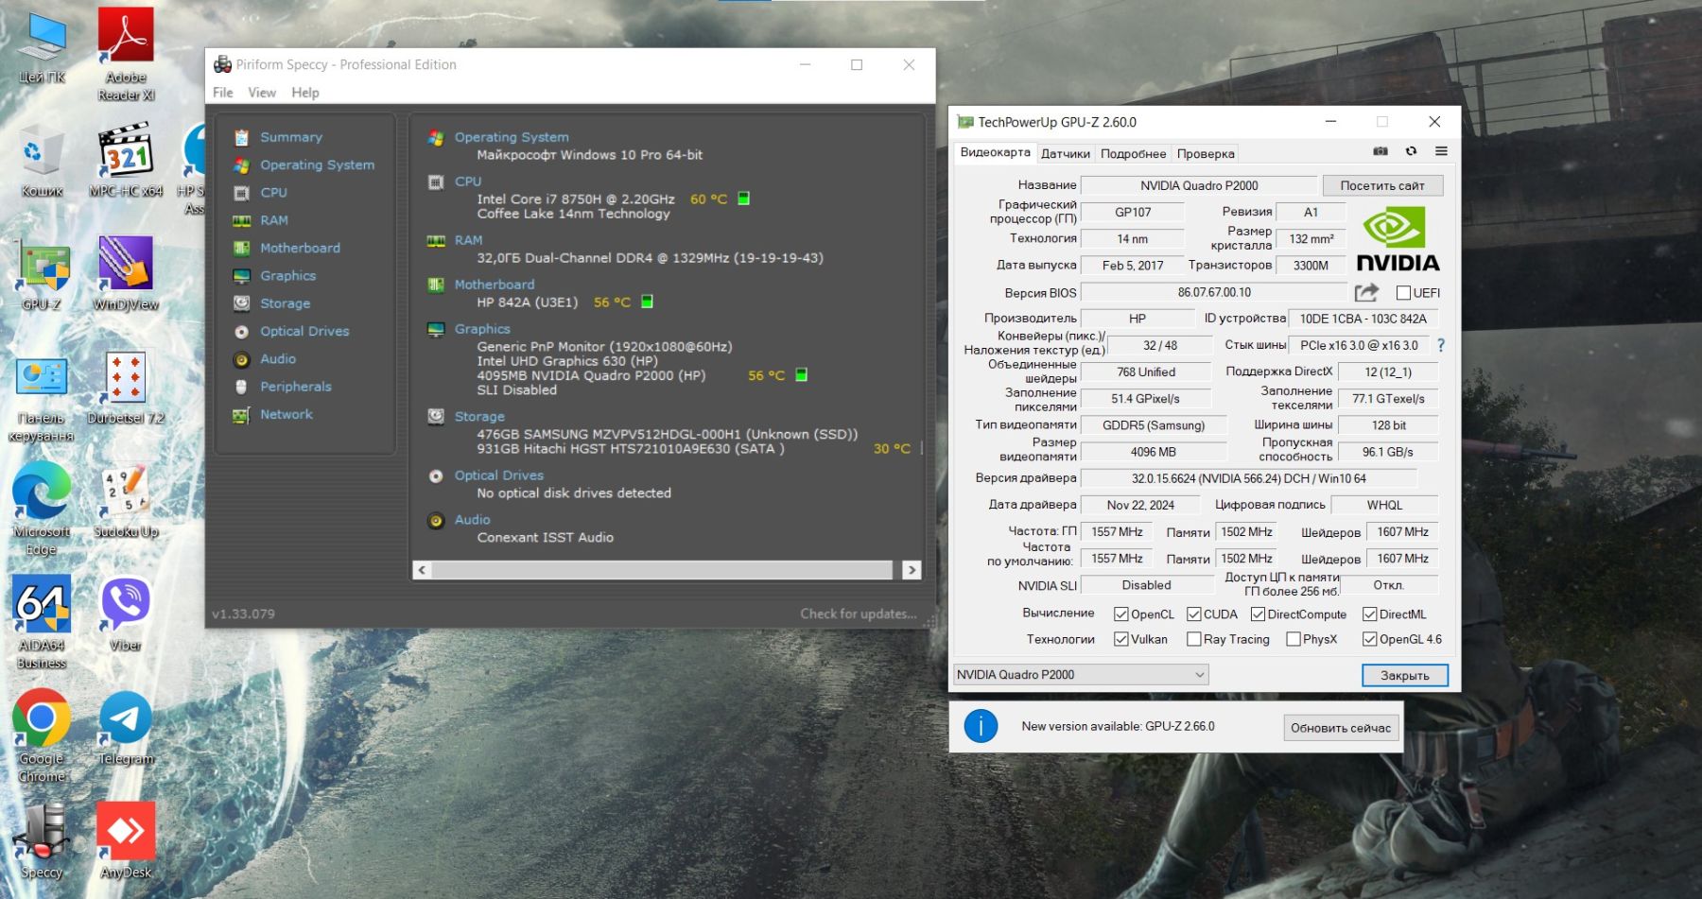This screenshot has height=899, width=1702.
Task: Click Check for updates link in Speccy
Action: point(859,614)
